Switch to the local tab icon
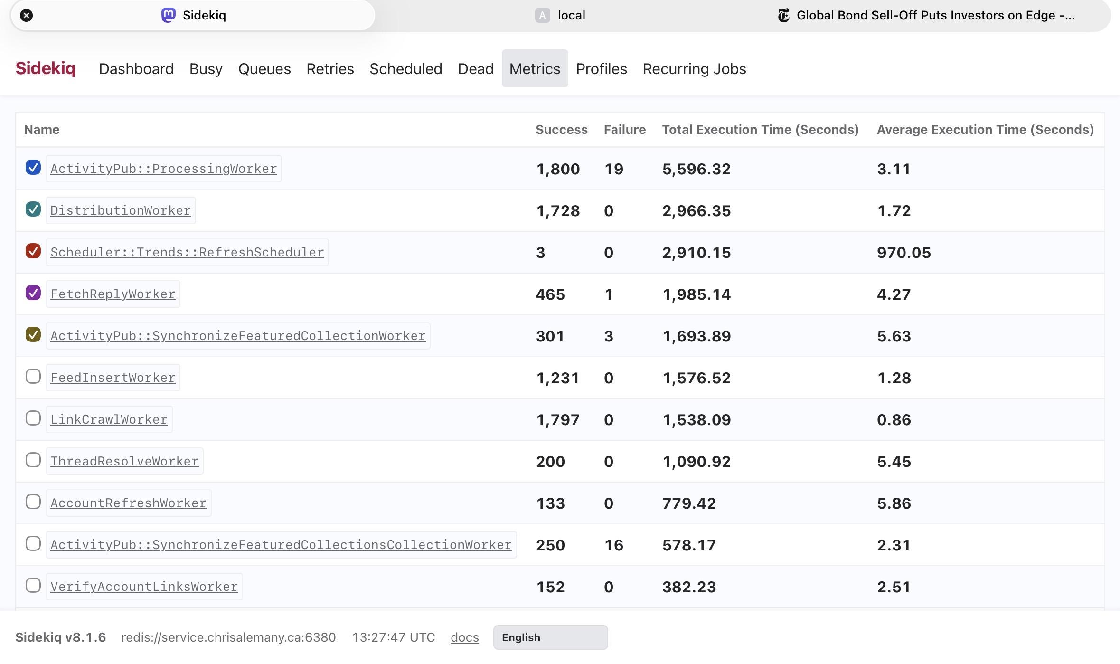 (x=542, y=15)
